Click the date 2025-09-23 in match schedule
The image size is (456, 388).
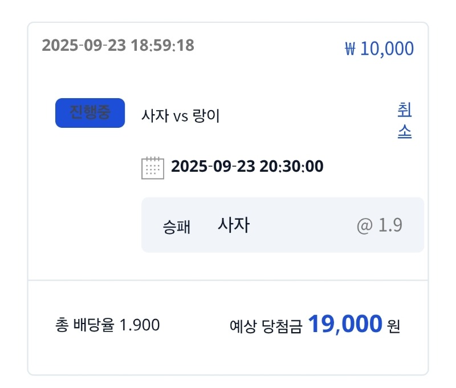coord(213,167)
